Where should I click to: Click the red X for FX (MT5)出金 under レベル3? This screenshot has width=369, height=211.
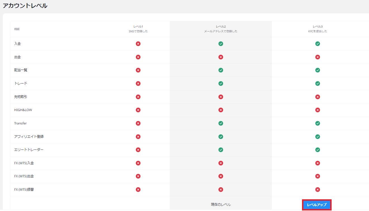[317, 176]
